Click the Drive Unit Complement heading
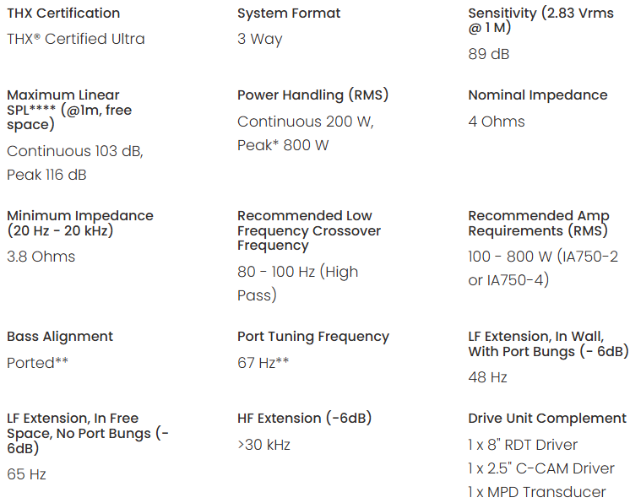This screenshot has height=503, width=630. click(x=547, y=419)
